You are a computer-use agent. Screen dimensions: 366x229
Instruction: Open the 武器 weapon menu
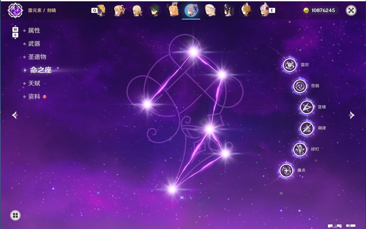[x=34, y=44]
